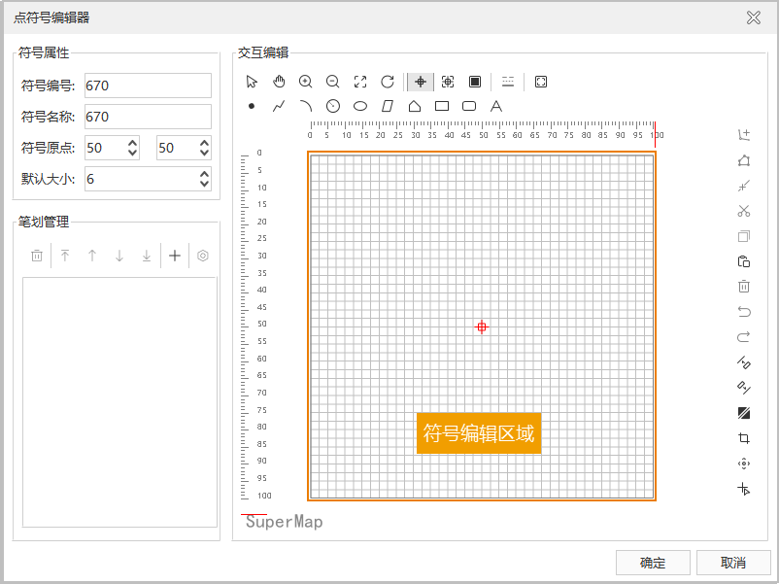This screenshot has height=584, width=779.
Task: Click the zoom in magnifier icon
Action: [306, 82]
